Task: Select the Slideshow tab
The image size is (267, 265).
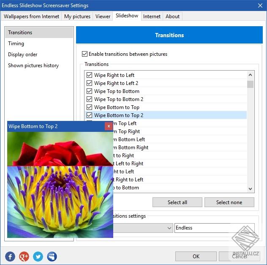Action: [127, 16]
